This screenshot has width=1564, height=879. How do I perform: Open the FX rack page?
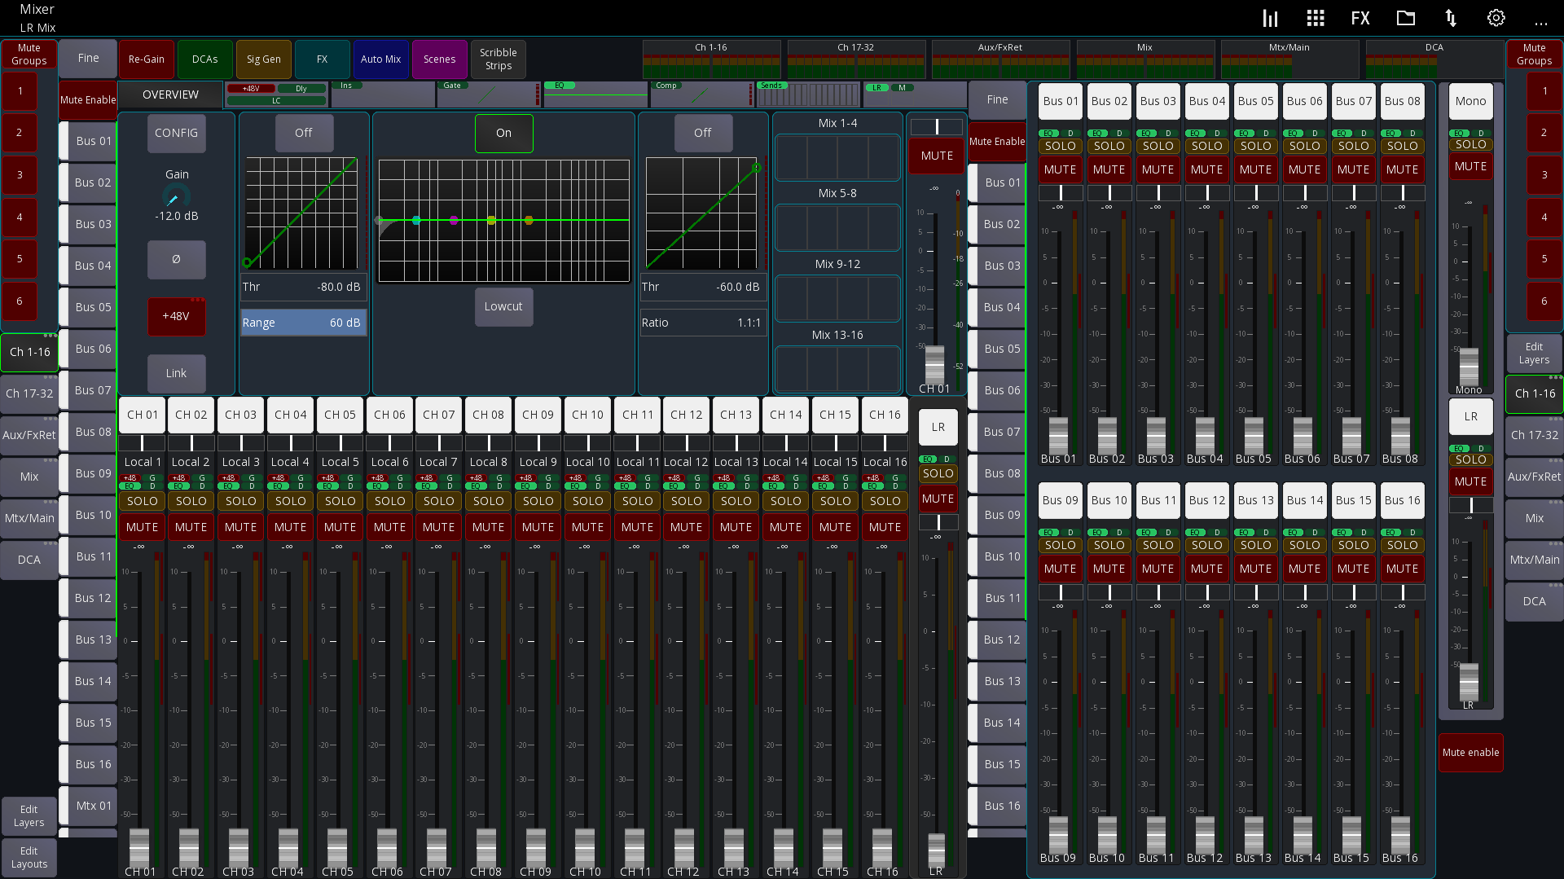[x=1360, y=18]
